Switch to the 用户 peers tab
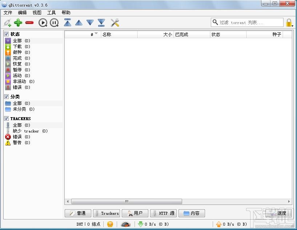The image size is (297, 230). coord(135,213)
